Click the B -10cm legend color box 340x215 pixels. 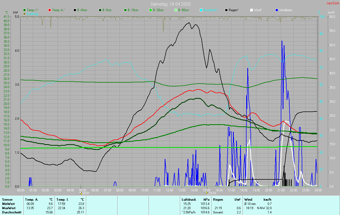pos(125,10)
